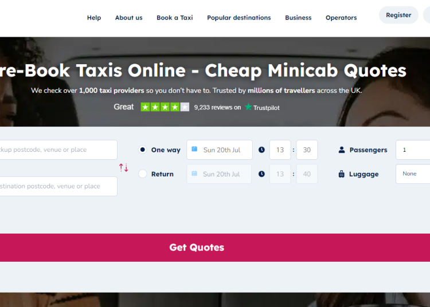The image size is (430, 307).
Task: Open the outbound date field Sun 20th Jul
Action: pyautogui.click(x=220, y=150)
